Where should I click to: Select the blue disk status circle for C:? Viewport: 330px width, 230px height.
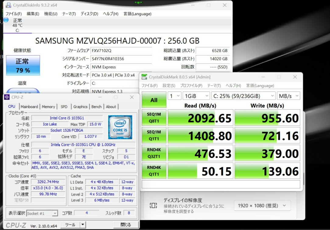coord(6,20)
